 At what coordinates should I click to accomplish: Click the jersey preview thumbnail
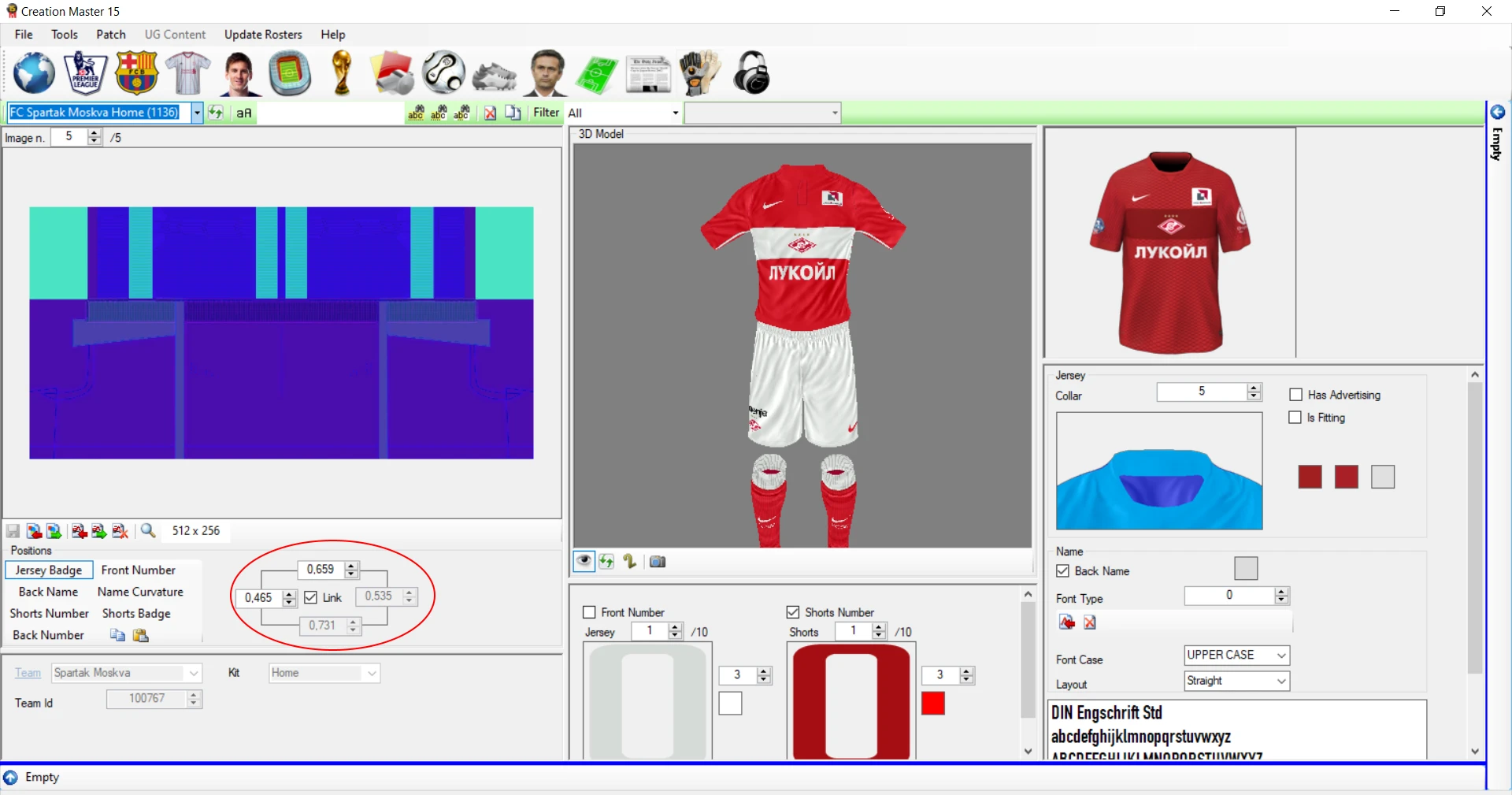(1170, 243)
